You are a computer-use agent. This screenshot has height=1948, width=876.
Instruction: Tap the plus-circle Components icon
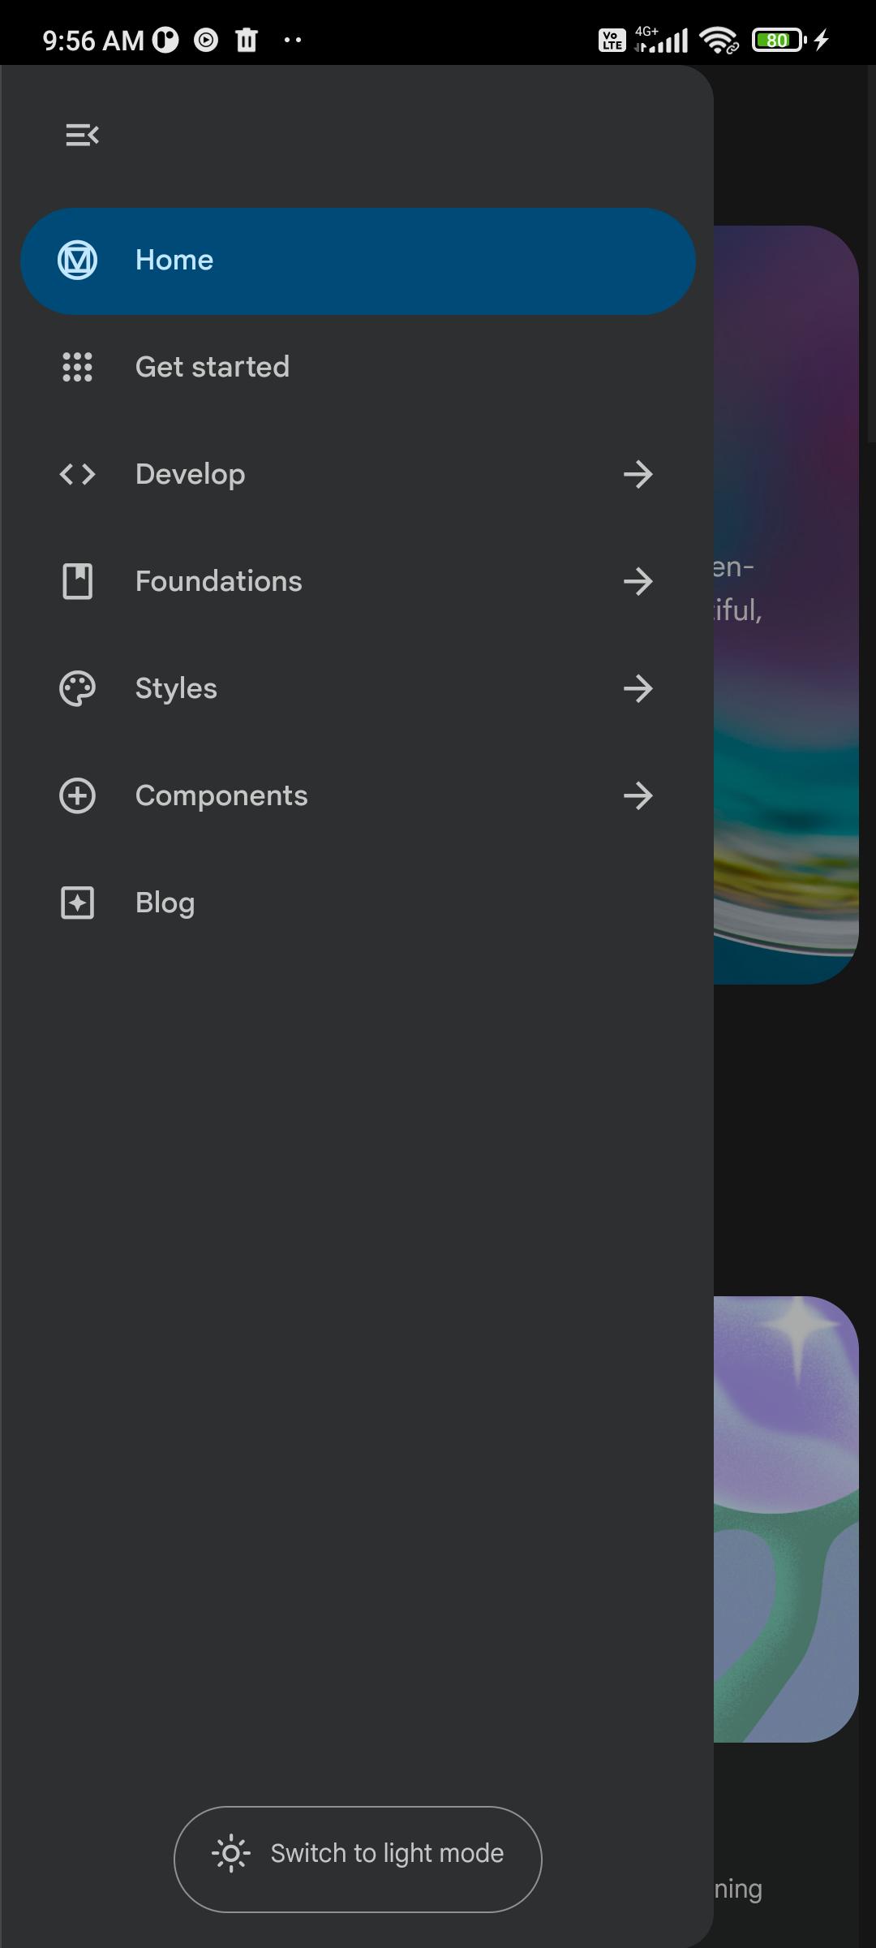click(78, 795)
